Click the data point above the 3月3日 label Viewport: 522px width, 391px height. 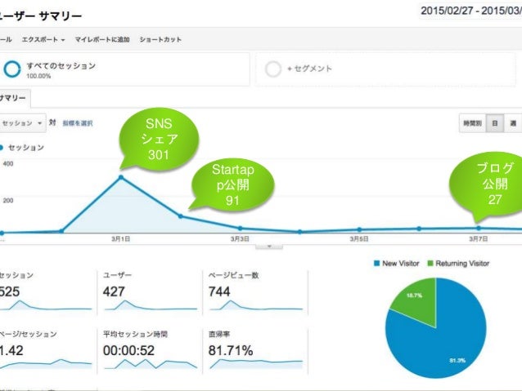pos(240,229)
